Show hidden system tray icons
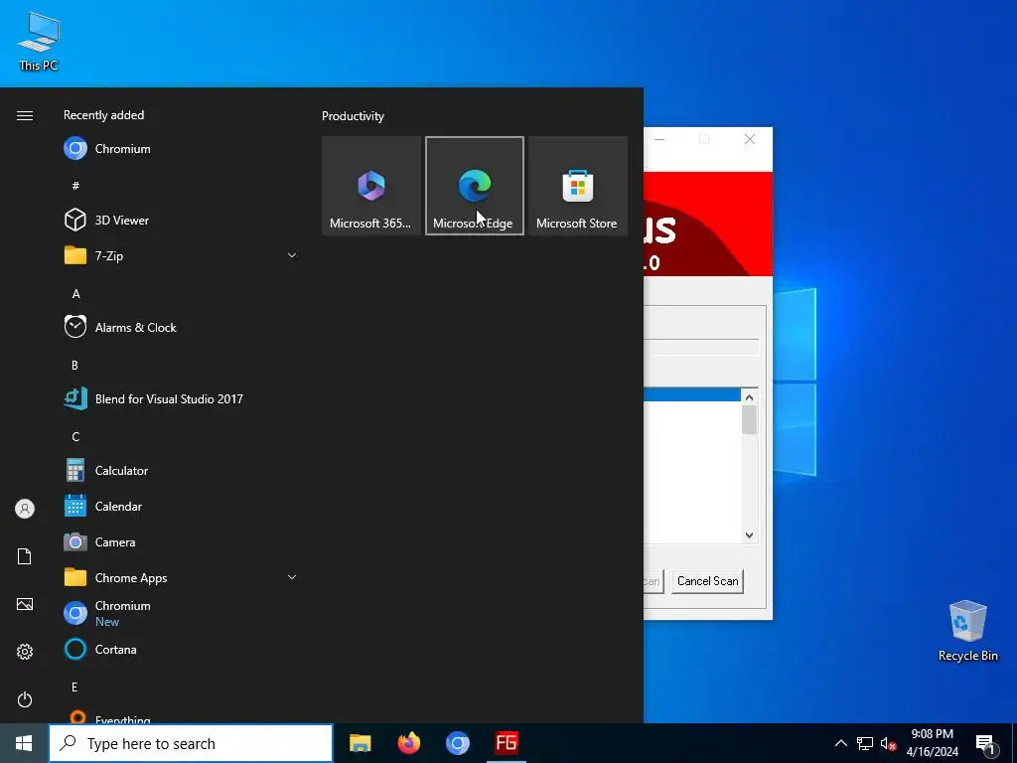The width and height of the screenshot is (1017, 763). pos(840,743)
